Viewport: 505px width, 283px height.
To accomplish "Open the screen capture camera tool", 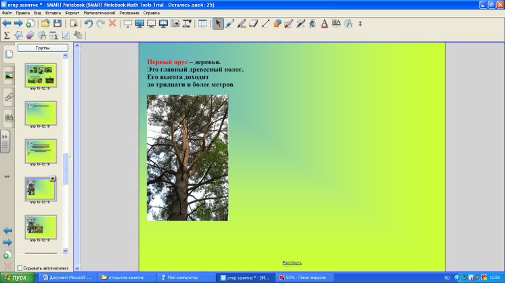I will coord(175,24).
